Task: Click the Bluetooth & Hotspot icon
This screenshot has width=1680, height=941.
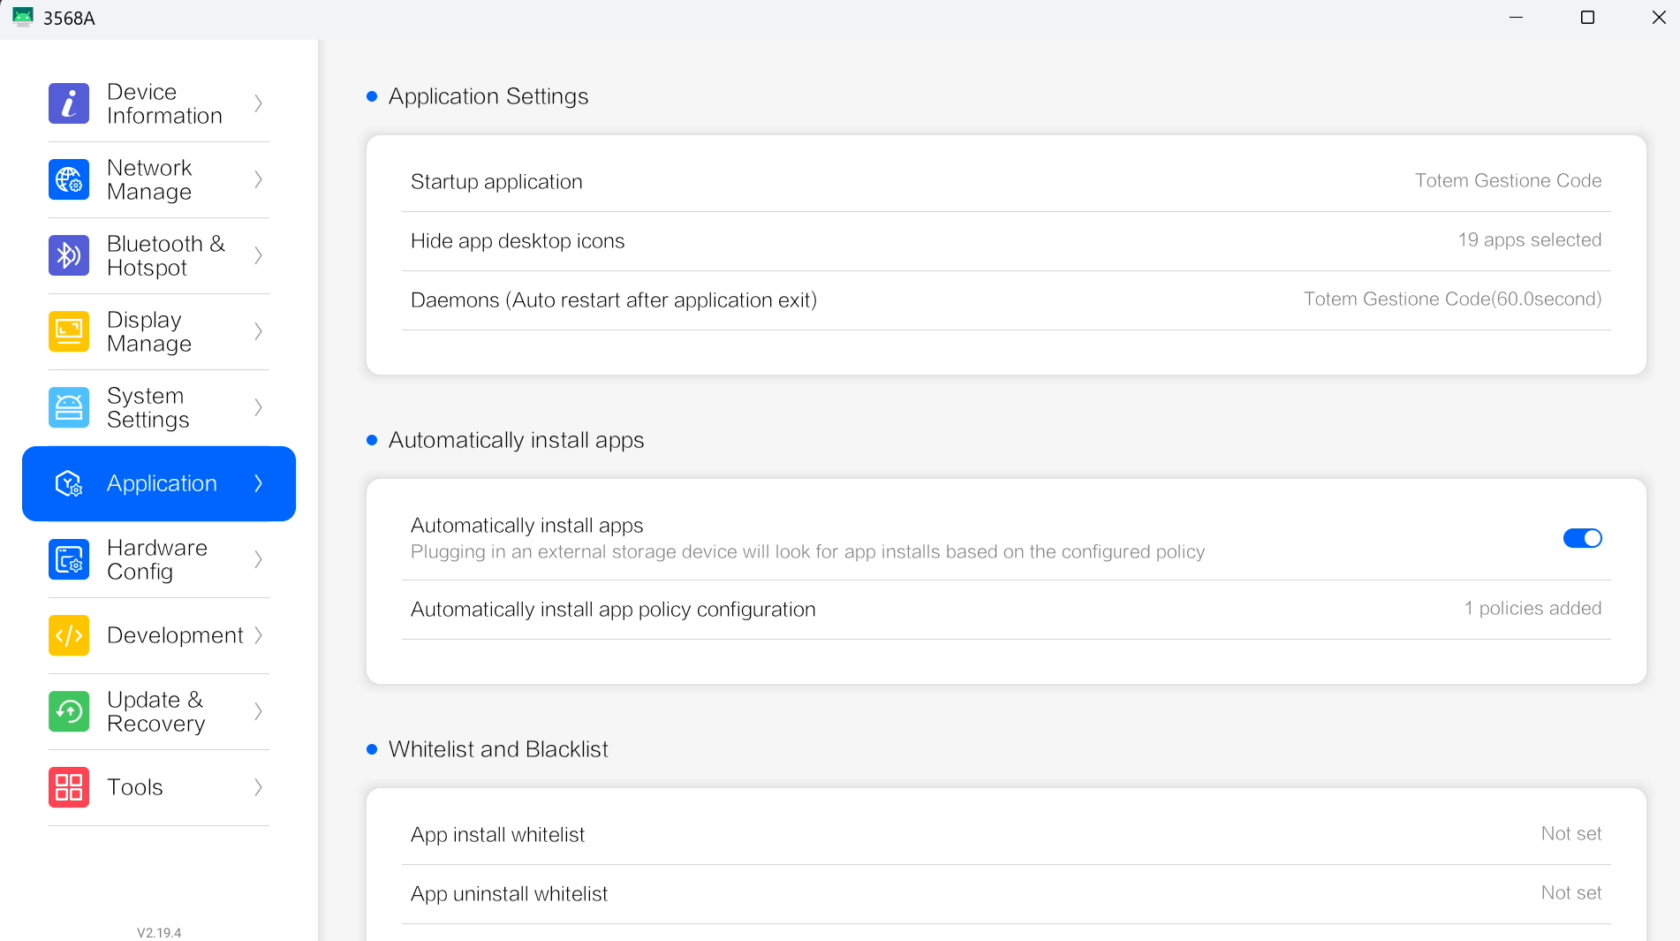Action: pyautogui.click(x=68, y=255)
